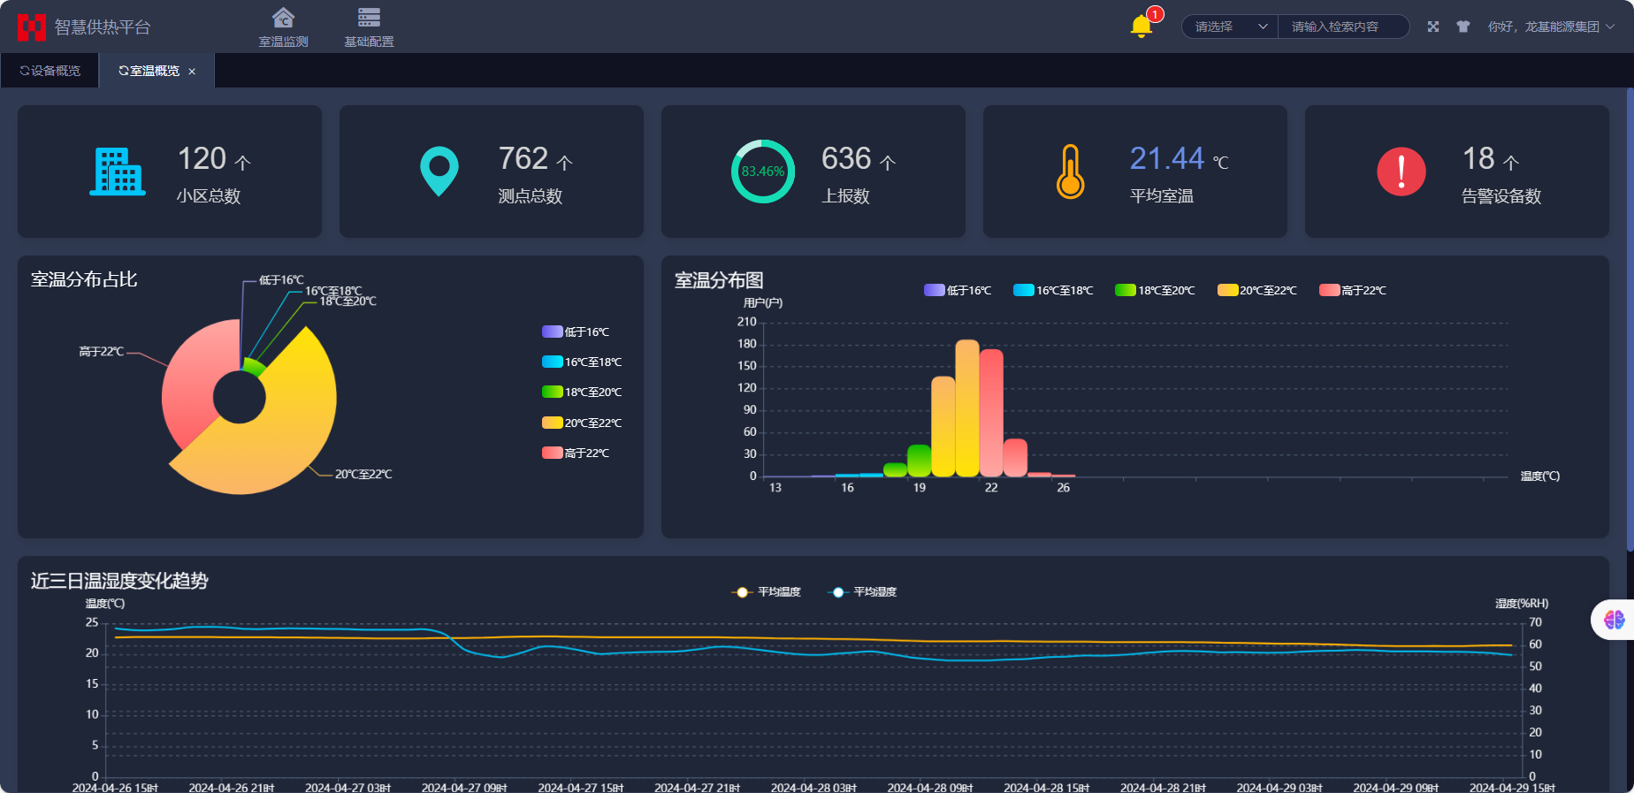Click the 请输入检索内容 search field
1634x793 pixels.
pos(1342,27)
